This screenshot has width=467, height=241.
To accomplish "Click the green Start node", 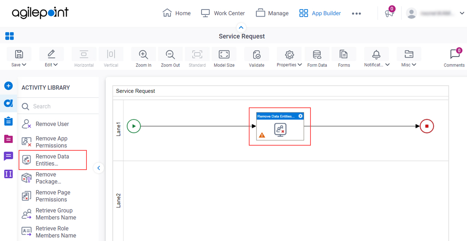I will [x=134, y=126].
